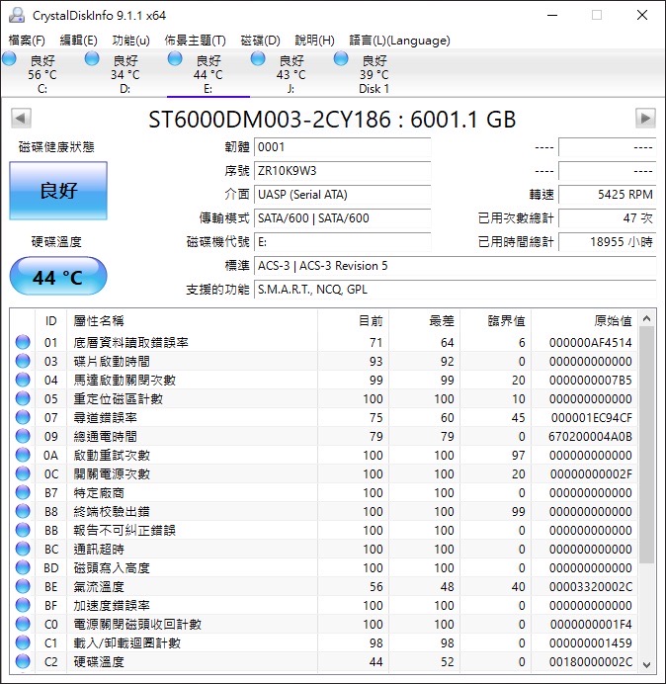Open the 檔案(F) menu
The image size is (666, 684).
click(x=27, y=41)
